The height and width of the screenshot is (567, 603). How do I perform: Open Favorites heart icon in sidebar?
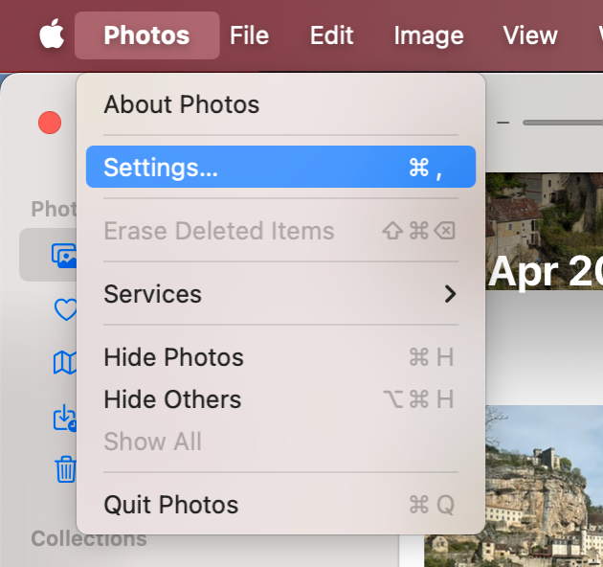click(x=65, y=309)
